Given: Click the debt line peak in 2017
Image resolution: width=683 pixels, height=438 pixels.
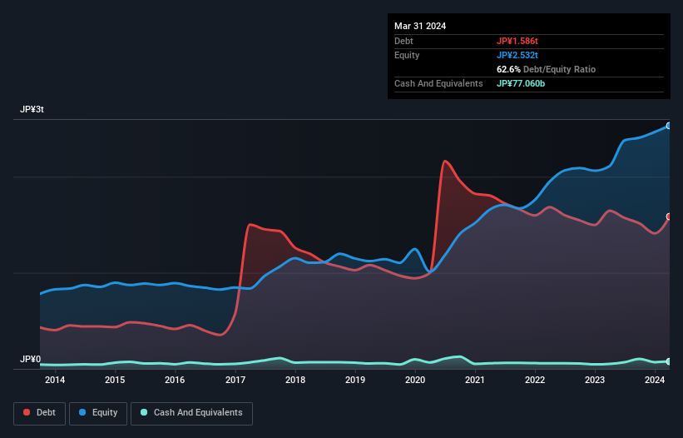Looking at the screenshot, I should 250,225.
